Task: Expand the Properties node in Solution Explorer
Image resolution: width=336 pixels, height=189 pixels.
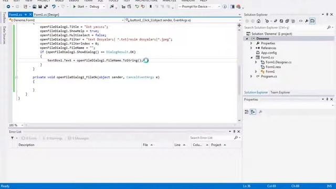Action: [251, 43]
